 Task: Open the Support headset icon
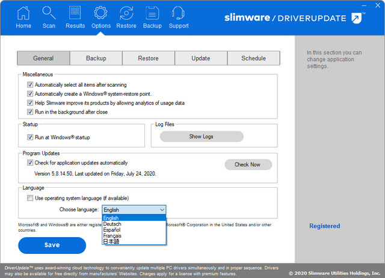click(178, 13)
